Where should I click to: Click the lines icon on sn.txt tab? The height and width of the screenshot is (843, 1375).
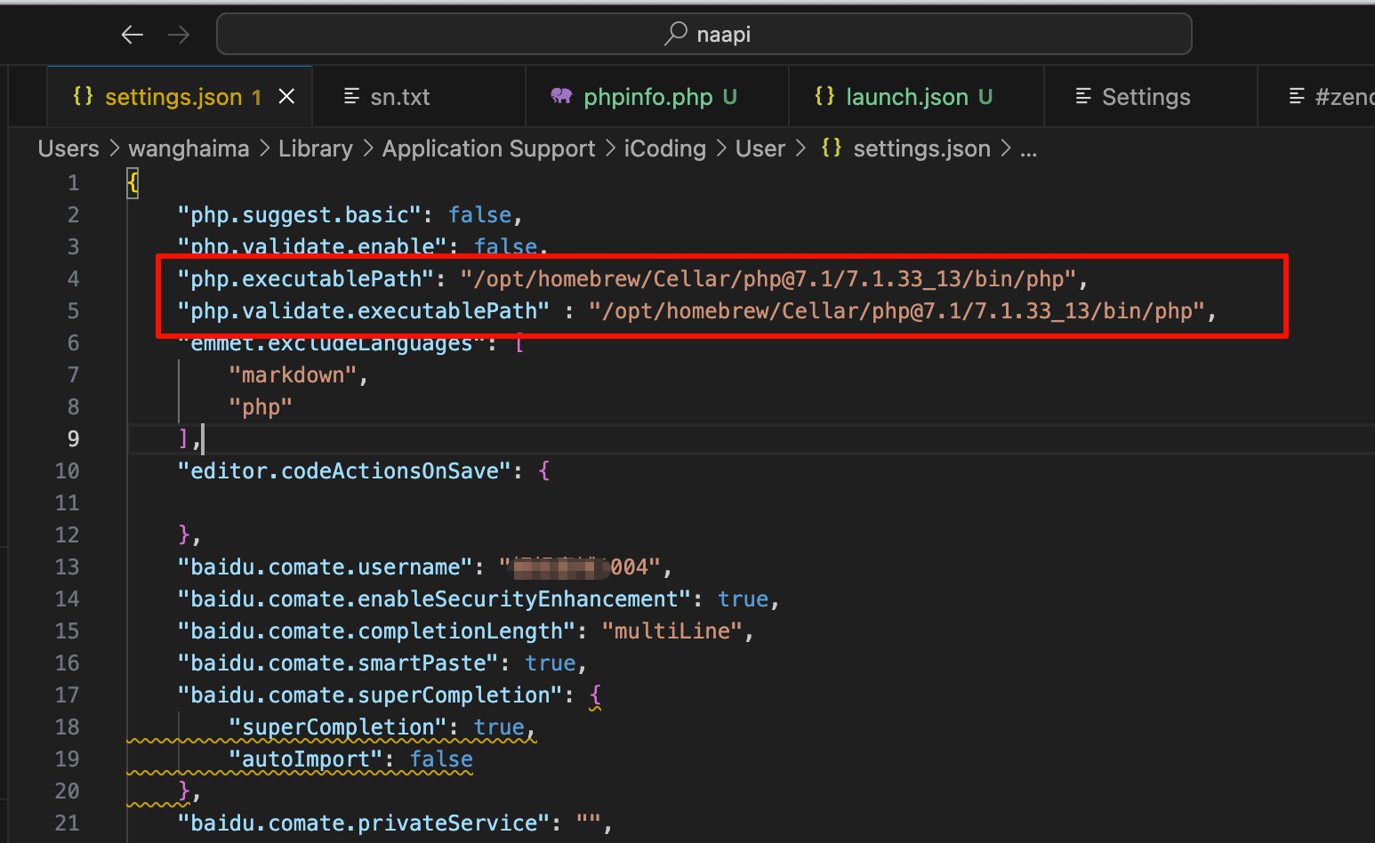pyautogui.click(x=352, y=96)
